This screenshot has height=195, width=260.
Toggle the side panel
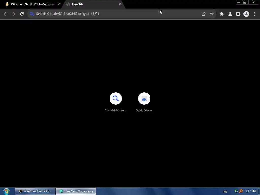(x=238, y=14)
